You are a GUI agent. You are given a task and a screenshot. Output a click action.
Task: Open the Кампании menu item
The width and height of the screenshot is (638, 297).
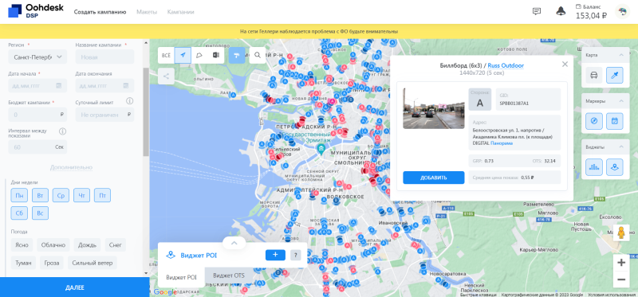[x=180, y=12]
